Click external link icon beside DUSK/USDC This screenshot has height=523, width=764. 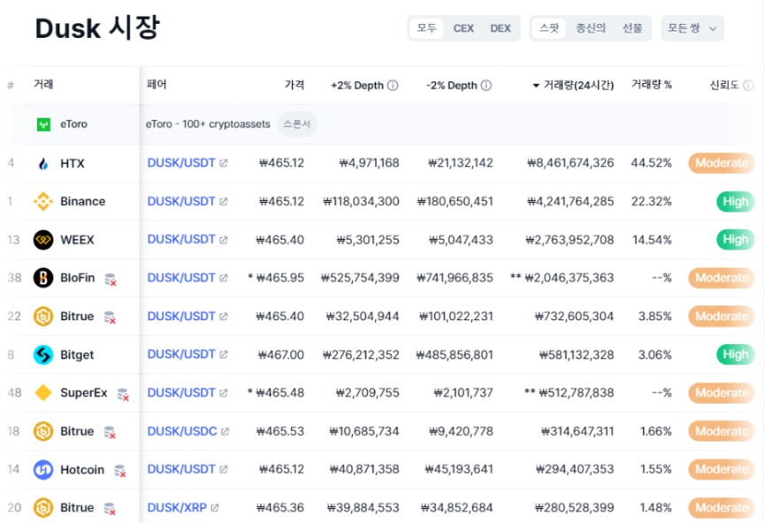[x=225, y=432]
